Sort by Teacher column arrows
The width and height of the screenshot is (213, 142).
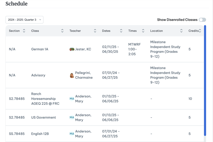95,31
